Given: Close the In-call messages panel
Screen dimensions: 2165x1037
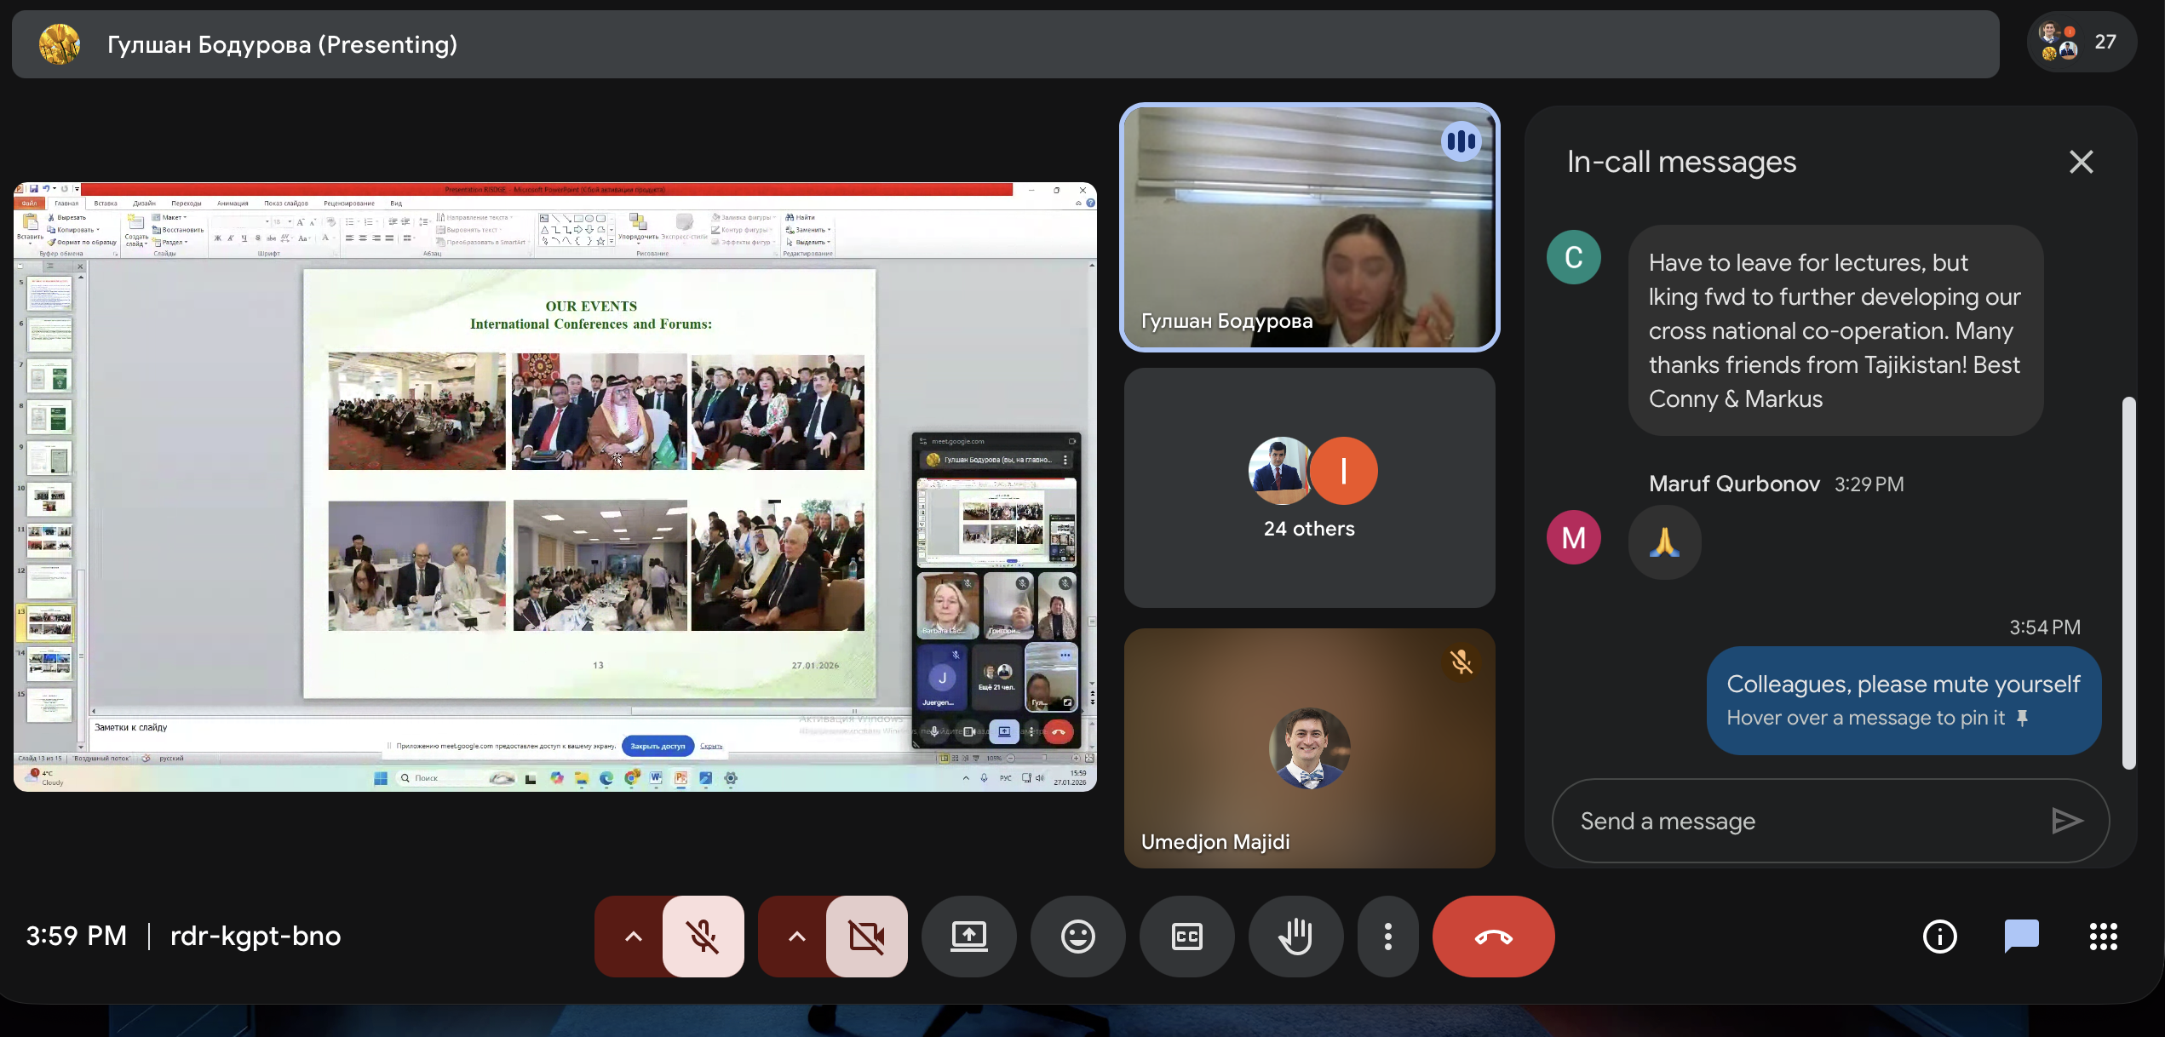Looking at the screenshot, I should (x=2081, y=162).
